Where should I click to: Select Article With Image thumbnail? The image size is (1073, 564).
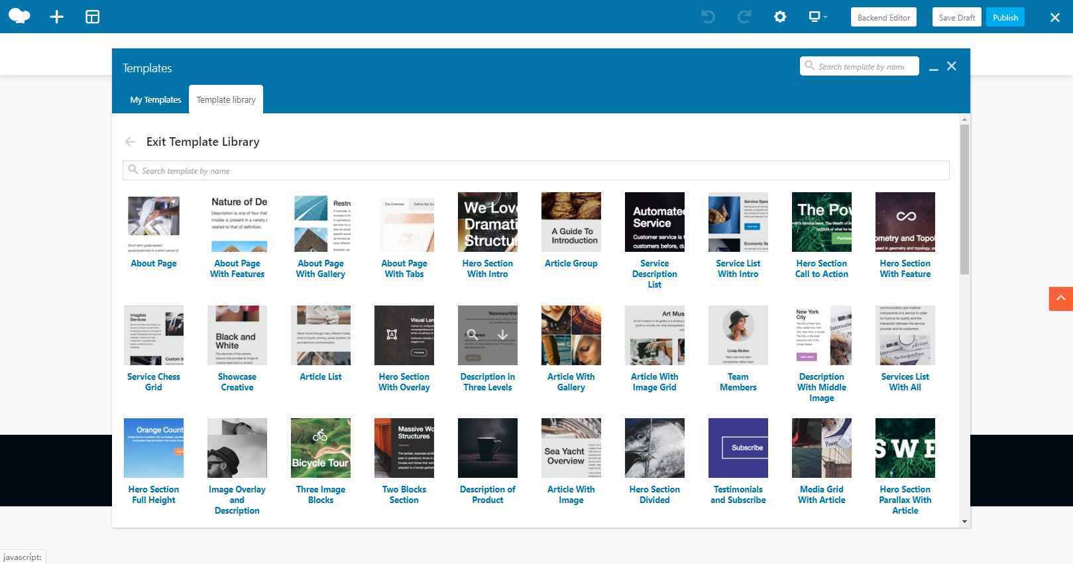(x=571, y=448)
